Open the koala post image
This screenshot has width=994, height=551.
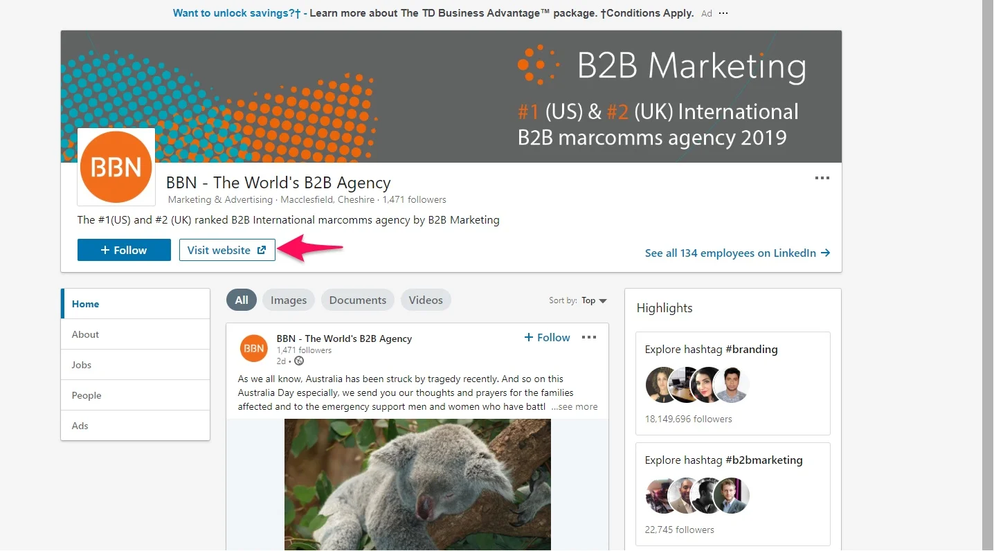click(x=417, y=485)
